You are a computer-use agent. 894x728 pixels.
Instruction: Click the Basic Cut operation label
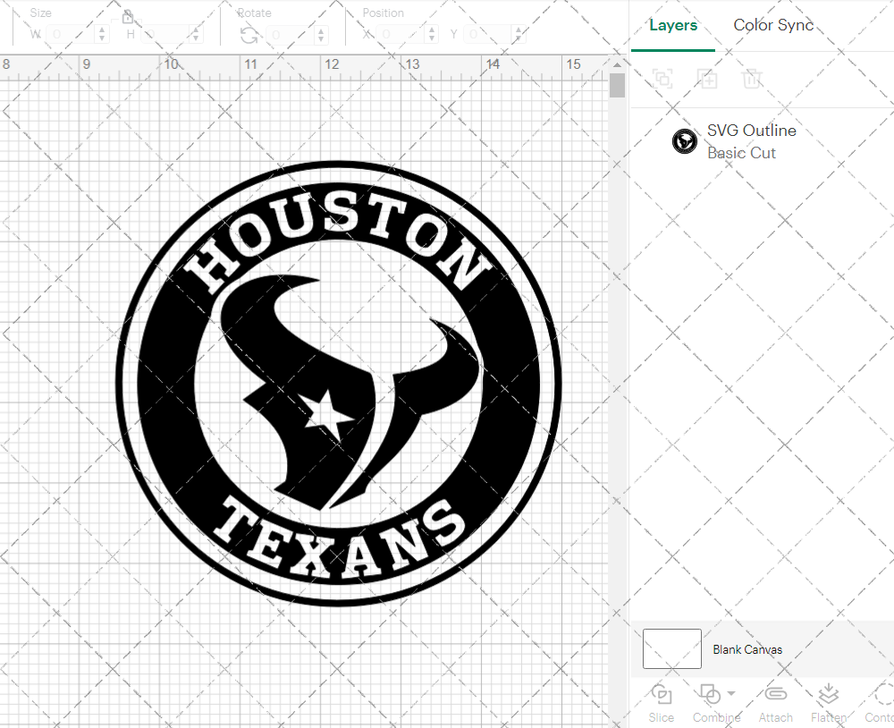[x=741, y=153]
